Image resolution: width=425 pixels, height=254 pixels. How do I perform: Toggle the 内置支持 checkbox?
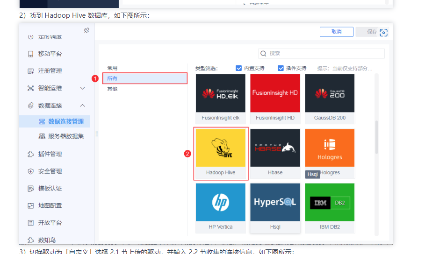click(238, 68)
